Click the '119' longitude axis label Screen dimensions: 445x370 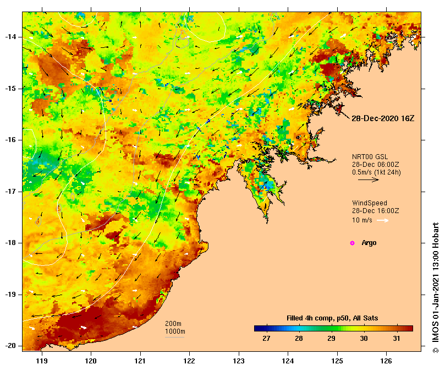[42, 361]
